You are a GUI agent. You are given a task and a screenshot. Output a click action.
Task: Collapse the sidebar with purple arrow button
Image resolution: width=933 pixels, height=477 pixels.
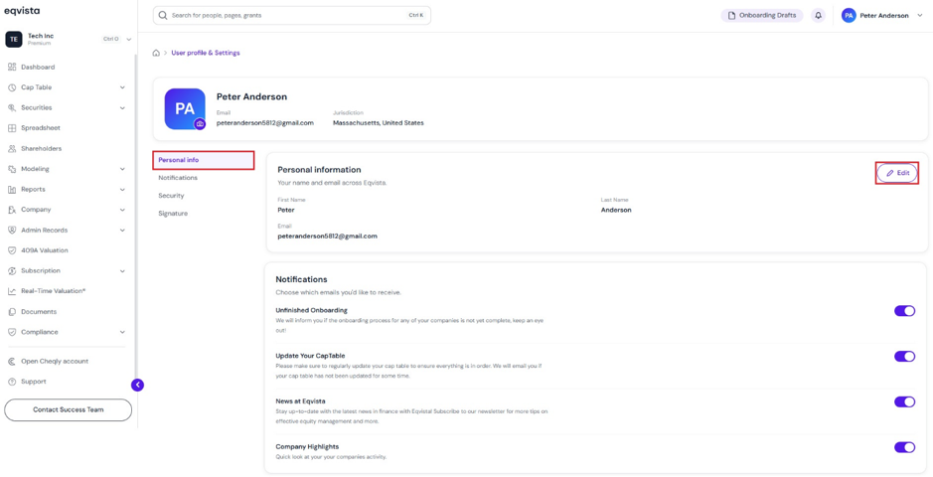coord(137,385)
